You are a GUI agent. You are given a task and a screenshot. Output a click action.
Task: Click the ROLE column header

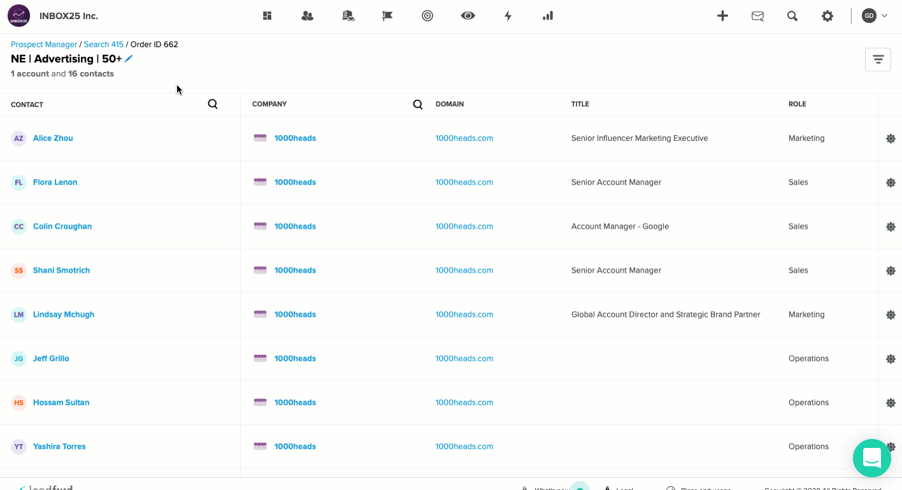coord(798,104)
